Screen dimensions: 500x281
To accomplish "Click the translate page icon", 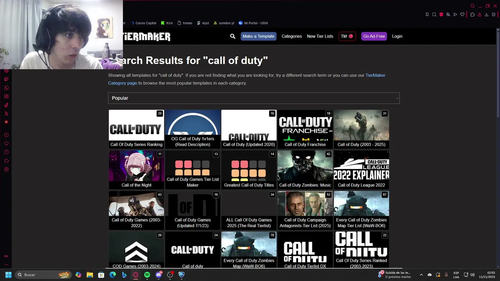I will [448, 14].
